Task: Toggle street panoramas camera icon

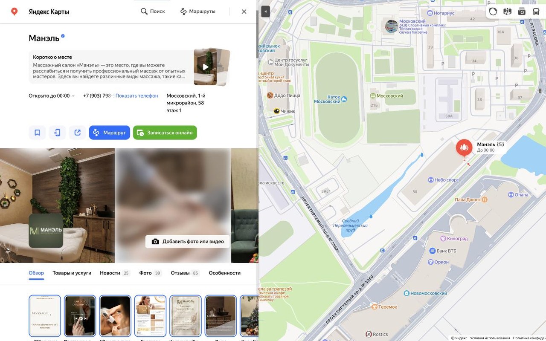Action: 522,12
